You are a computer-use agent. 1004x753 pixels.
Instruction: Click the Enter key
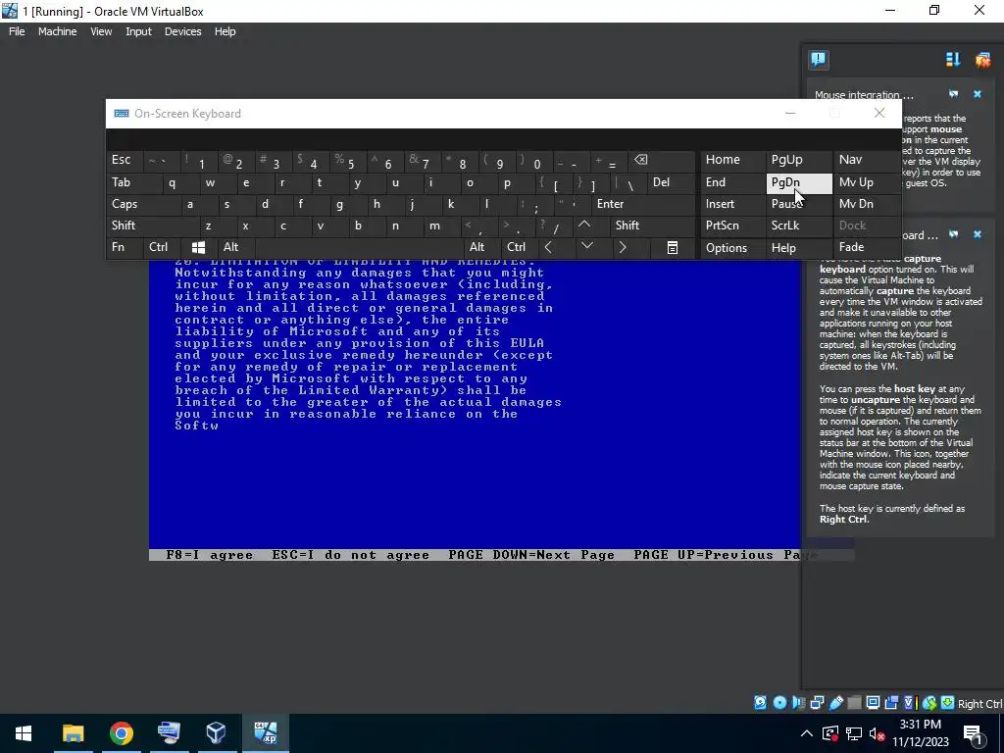[642, 204]
